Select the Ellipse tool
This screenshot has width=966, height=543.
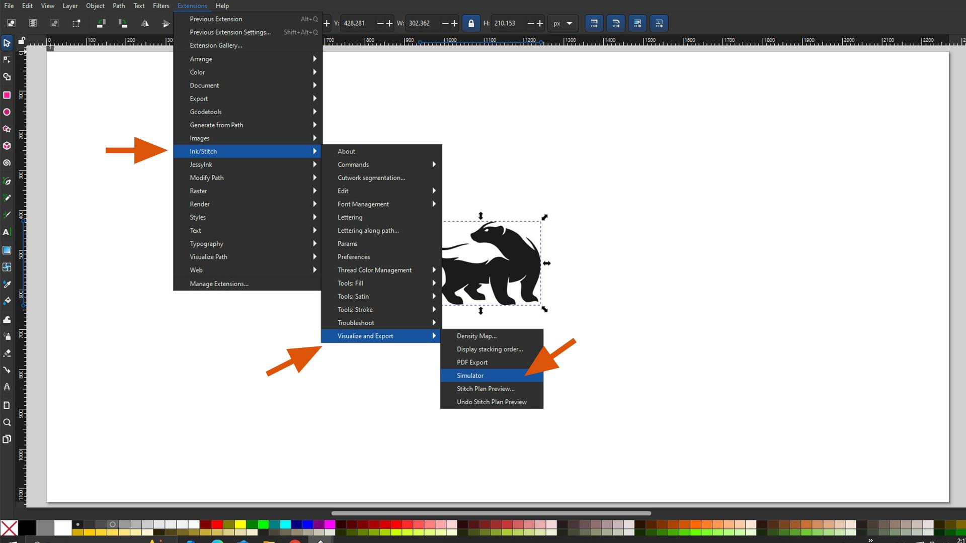click(7, 112)
